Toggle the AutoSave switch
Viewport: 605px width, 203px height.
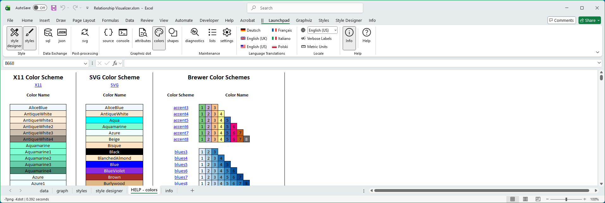tap(40, 8)
